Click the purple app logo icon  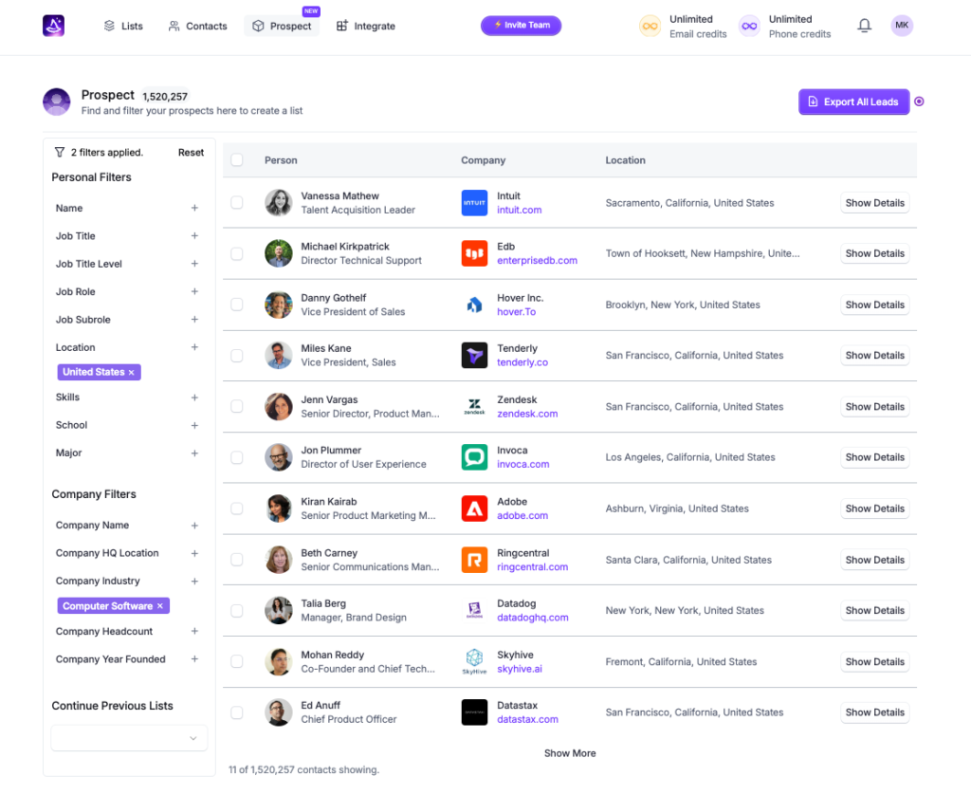[53, 26]
